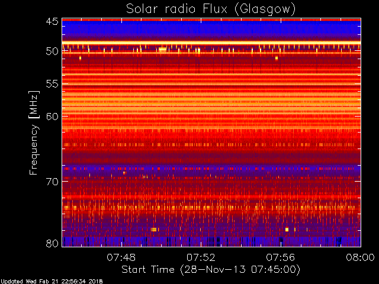The image size is (379, 284).
Task: Select the 55 frequency tick label
Action: (x=52, y=84)
